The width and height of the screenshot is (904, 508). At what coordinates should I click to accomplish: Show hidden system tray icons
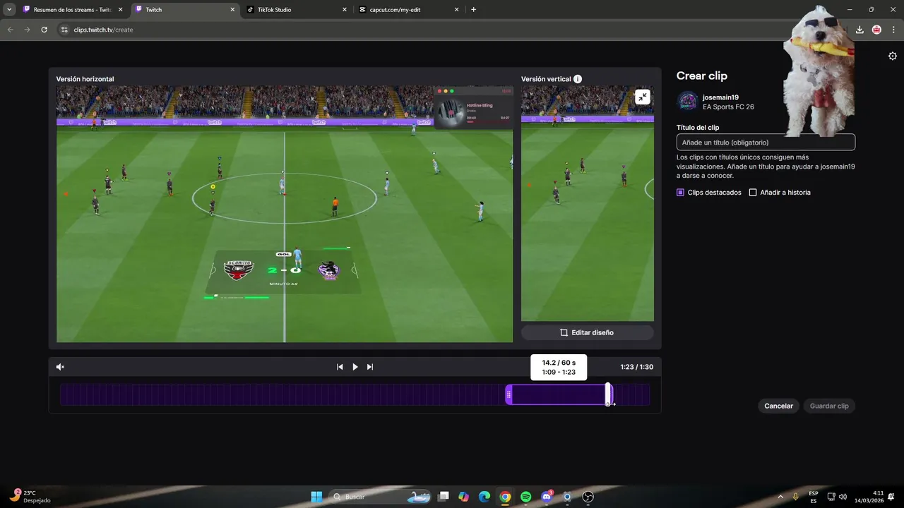780,497
